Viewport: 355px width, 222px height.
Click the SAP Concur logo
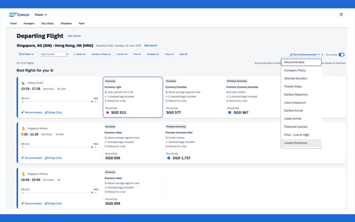tap(19, 15)
